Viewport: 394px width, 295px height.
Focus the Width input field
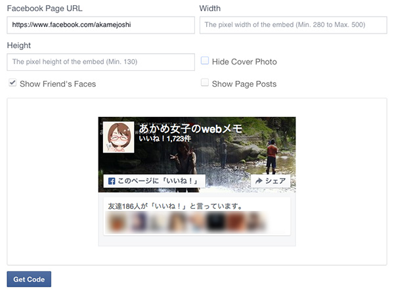(x=294, y=25)
